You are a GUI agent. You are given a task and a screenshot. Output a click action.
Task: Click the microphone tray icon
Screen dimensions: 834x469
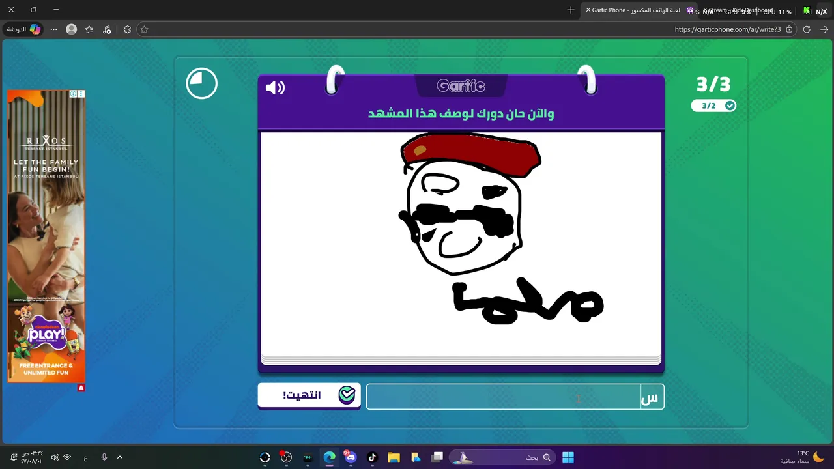[x=104, y=457]
